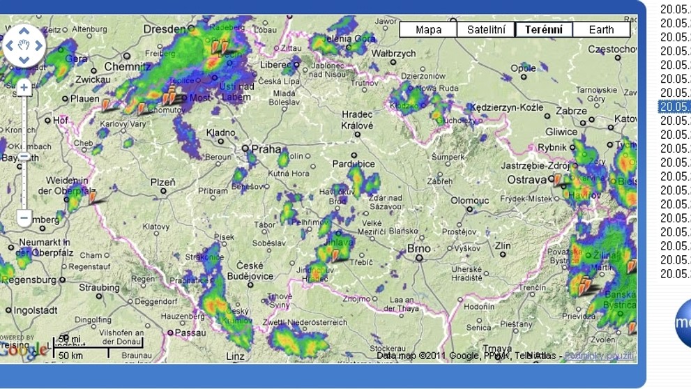The height and width of the screenshot is (389, 691).
Task: Pan the map left with the arrow control
Action: coord(10,45)
